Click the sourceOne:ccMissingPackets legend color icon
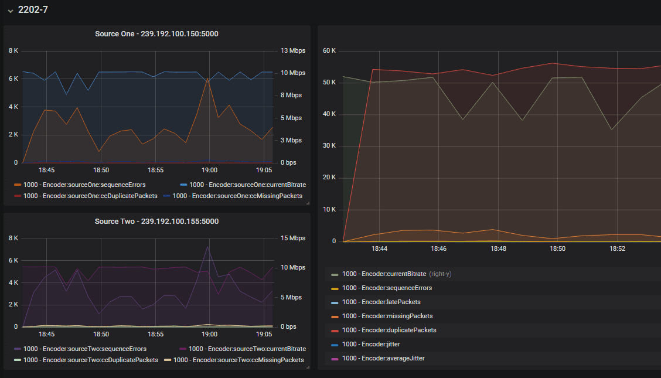Image resolution: width=661 pixels, height=378 pixels. click(167, 196)
